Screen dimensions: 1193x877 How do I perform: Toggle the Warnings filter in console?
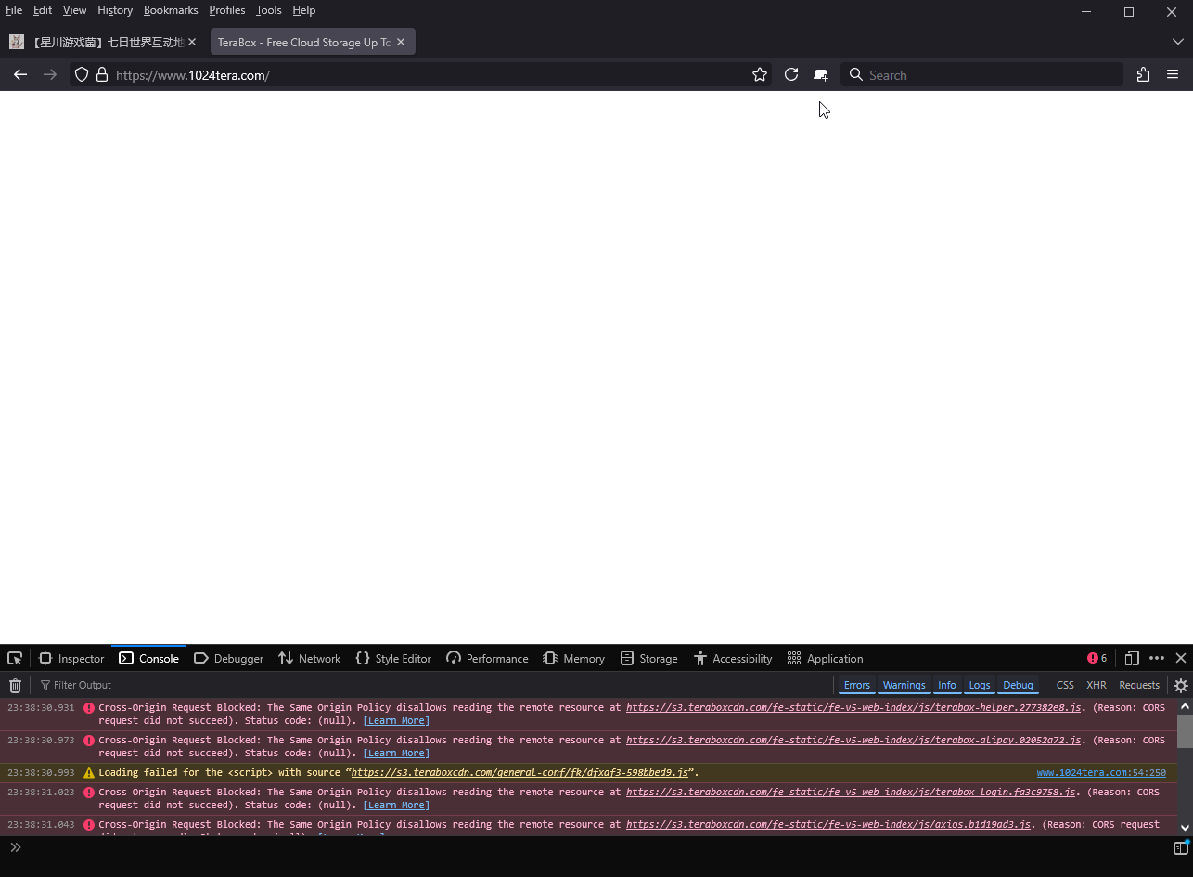(904, 685)
